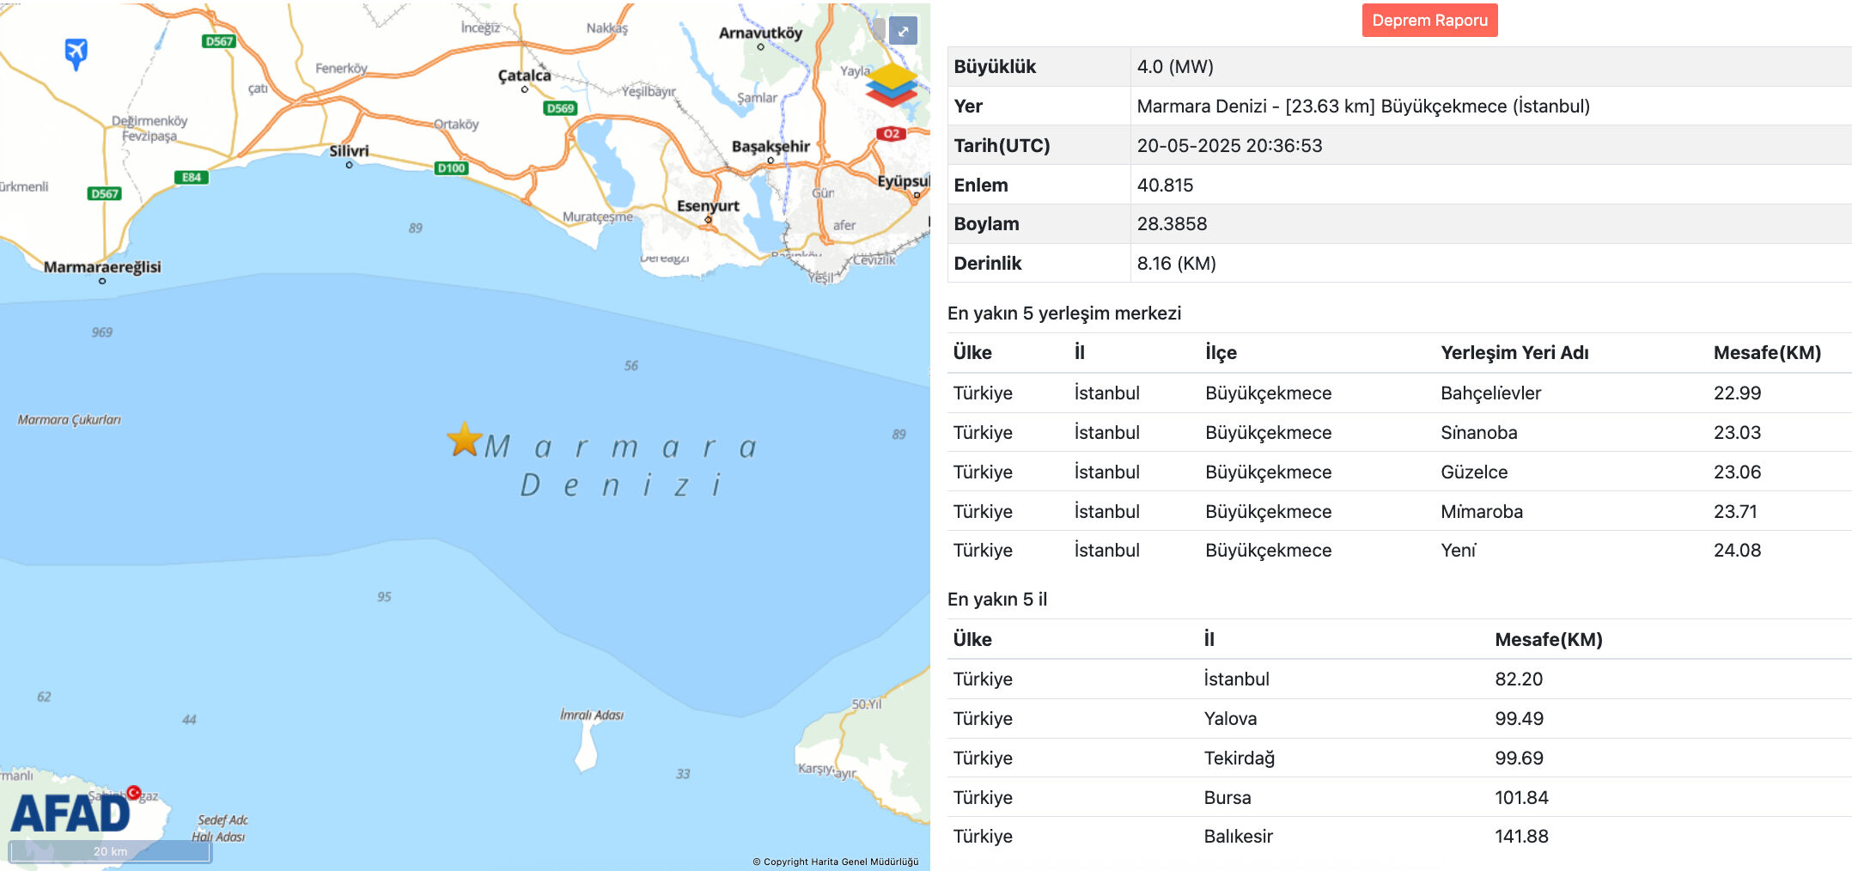Click the Copyright Harita Genel Müdürlüğü attribution

point(835,862)
